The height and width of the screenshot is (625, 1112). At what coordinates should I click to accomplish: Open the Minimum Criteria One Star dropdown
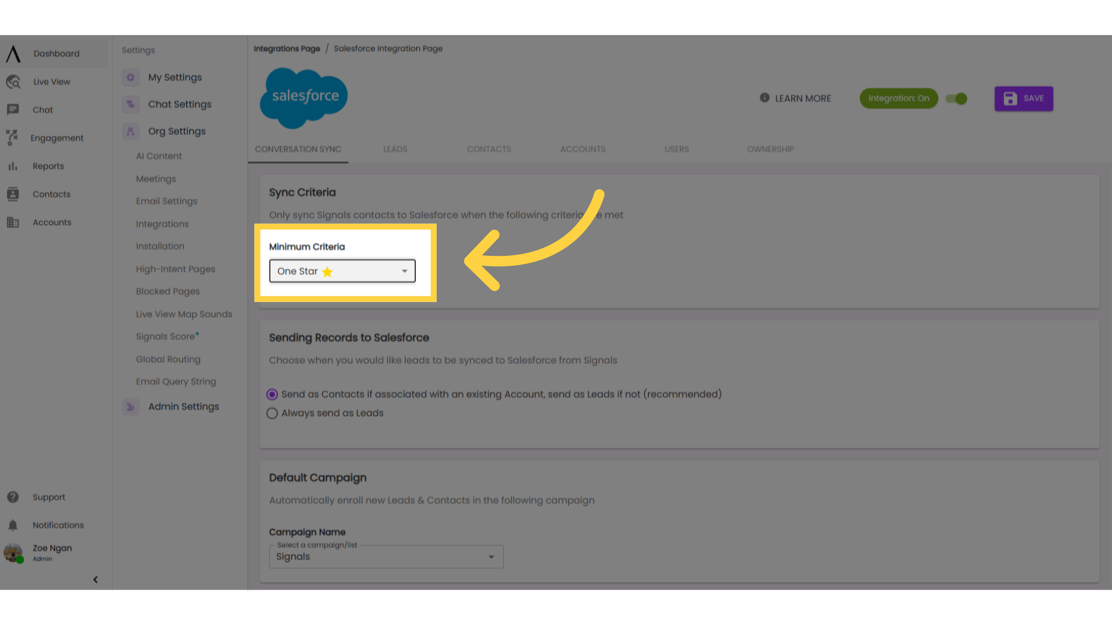(x=342, y=271)
